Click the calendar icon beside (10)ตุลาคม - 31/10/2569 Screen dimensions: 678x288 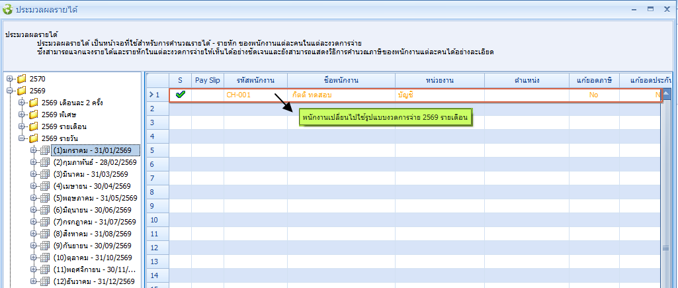tap(45, 258)
